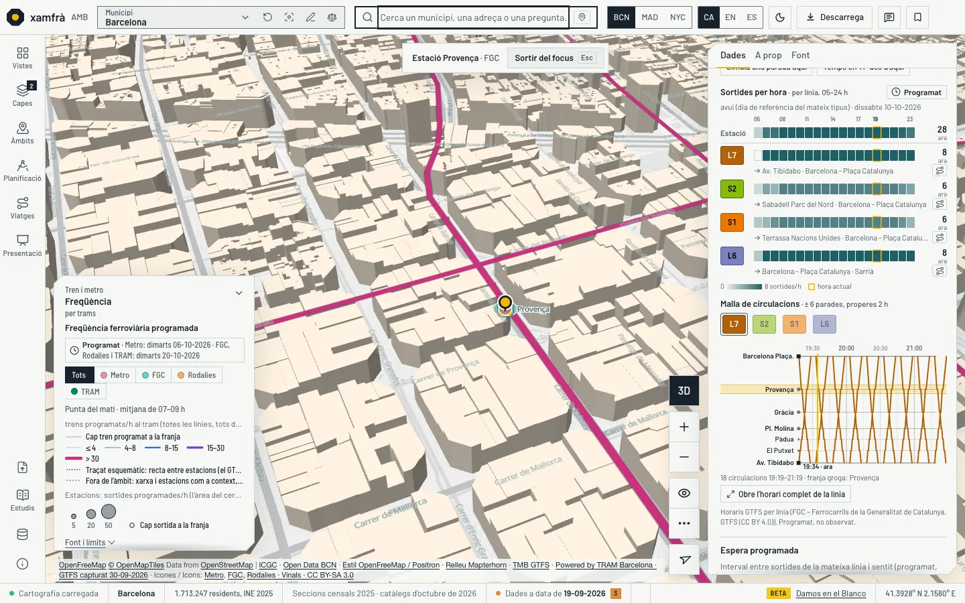Open the info icon in the sidebar
Screen dimensions: 965x603
tap(22, 564)
